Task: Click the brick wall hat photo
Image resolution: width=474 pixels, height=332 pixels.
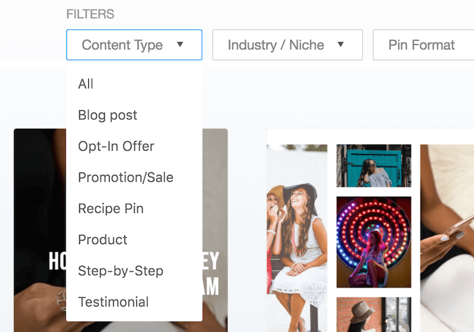Action: tap(374, 314)
